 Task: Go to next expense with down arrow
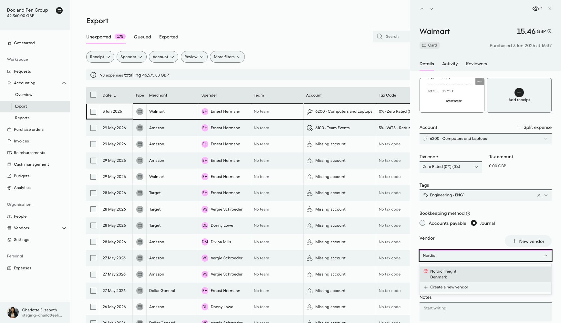tap(431, 9)
